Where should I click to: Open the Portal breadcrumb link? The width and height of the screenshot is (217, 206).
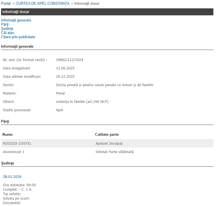click(x=6, y=4)
